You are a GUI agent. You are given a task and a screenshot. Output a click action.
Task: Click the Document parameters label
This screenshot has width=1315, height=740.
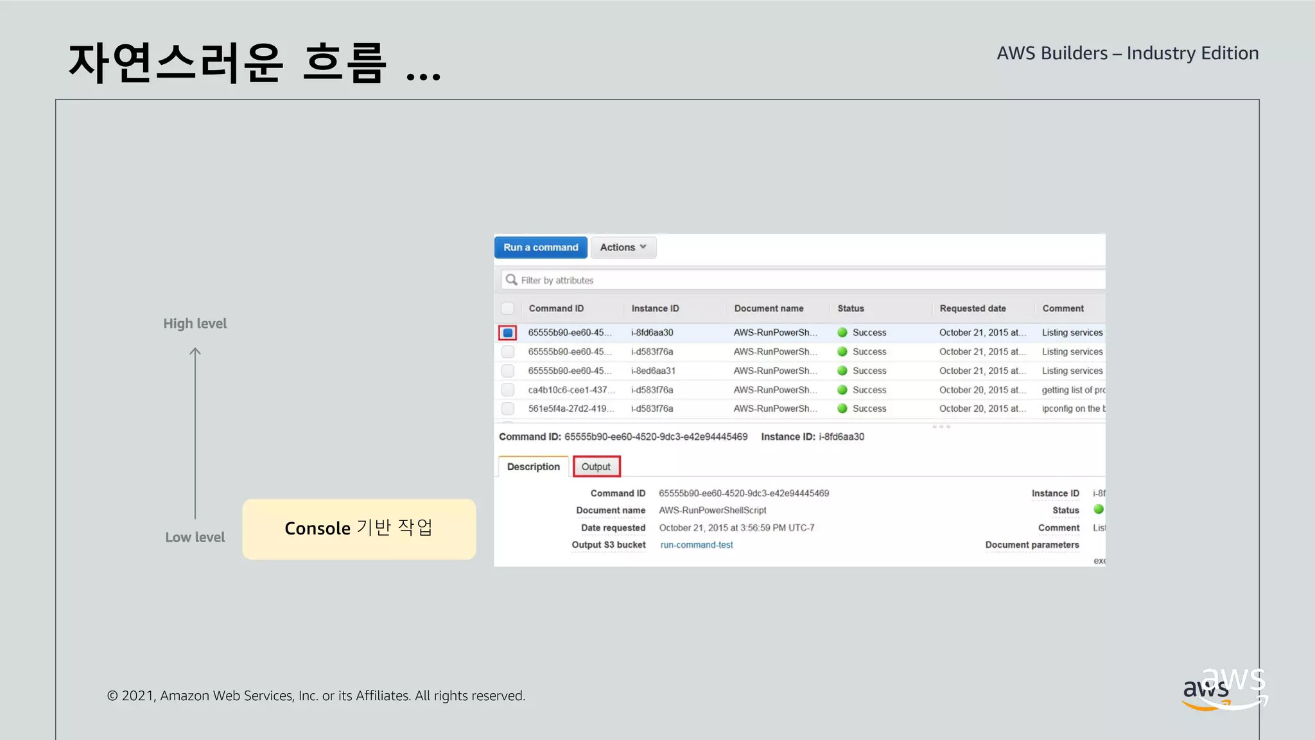[x=1032, y=545]
